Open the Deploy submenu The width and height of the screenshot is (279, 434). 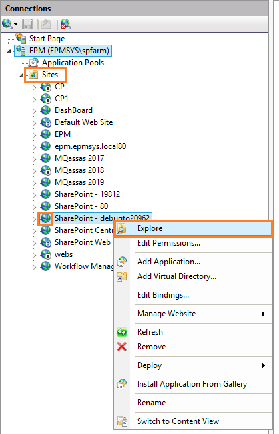(x=194, y=365)
